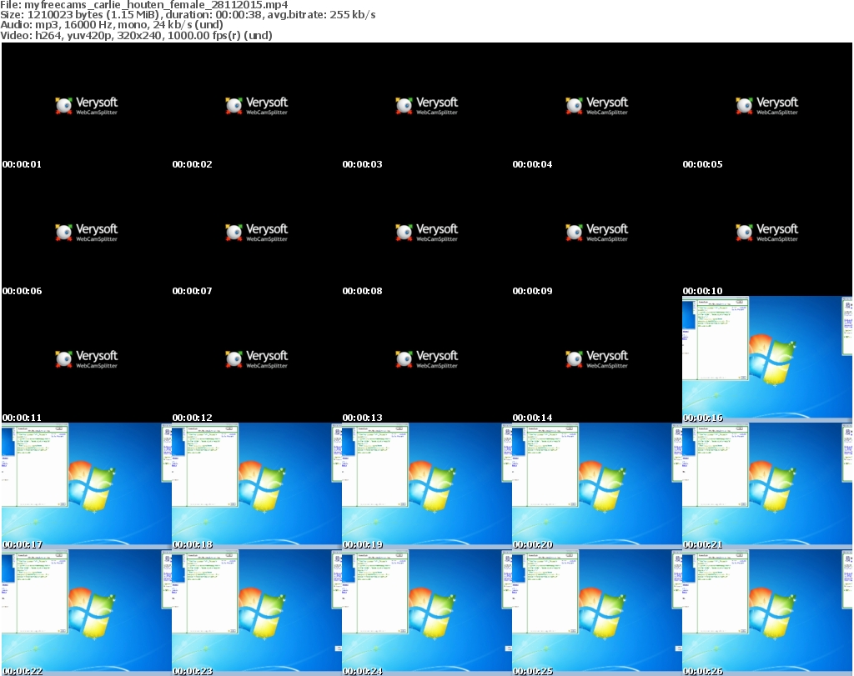The width and height of the screenshot is (854, 676).
Task: Pick the frame stamped 00:00:11
Action: (x=87, y=360)
